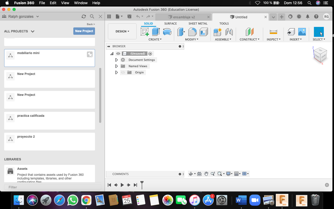Expand the Origin folder
The image size is (334, 209).
116,72
